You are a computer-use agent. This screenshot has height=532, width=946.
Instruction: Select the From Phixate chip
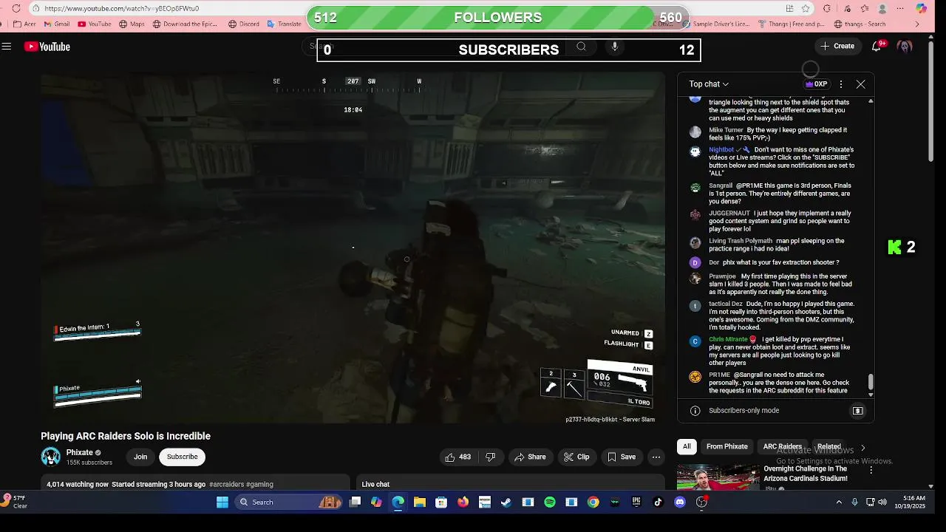[726, 447]
